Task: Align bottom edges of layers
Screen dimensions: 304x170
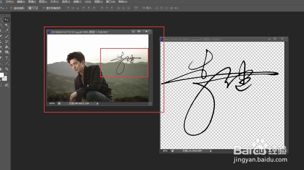Action: [x=78, y=8]
